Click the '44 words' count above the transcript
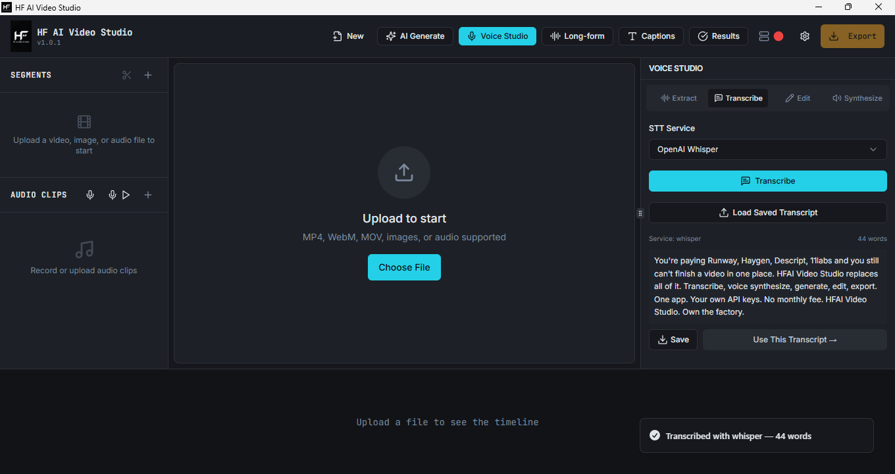 tap(872, 239)
